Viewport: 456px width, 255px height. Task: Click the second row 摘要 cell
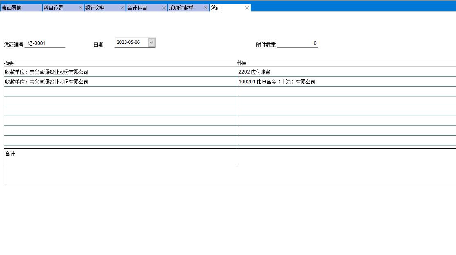120,82
